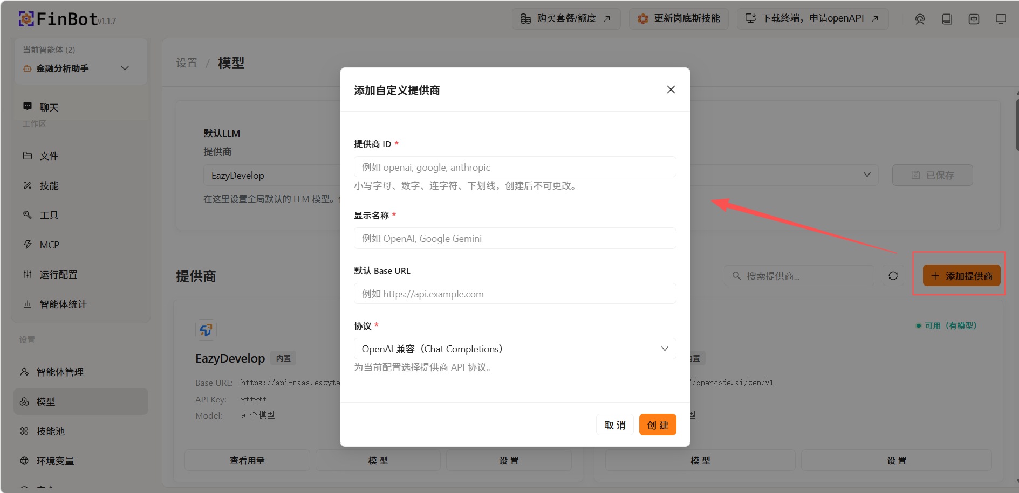Viewport: 1019px width, 493px height.
Task: Click the lightning icon beside MCP
Action: [28, 245]
